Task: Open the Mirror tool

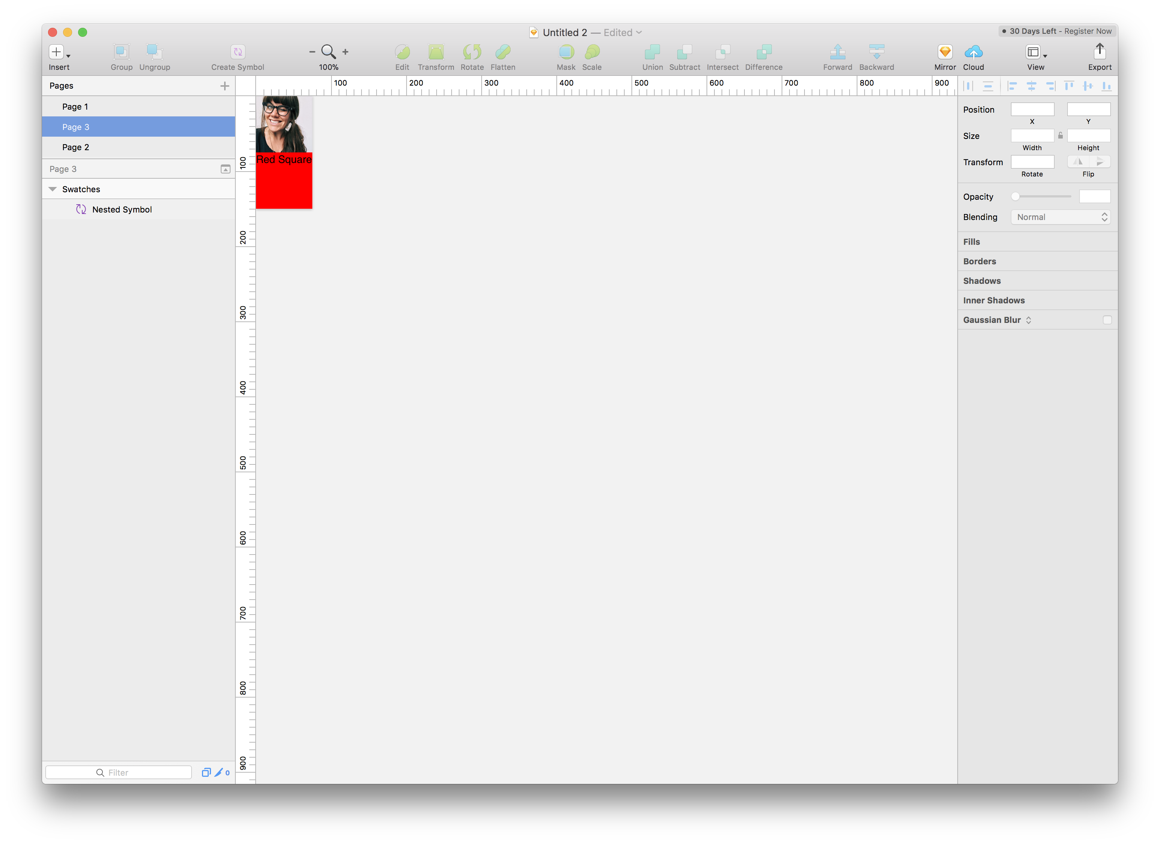Action: (945, 52)
